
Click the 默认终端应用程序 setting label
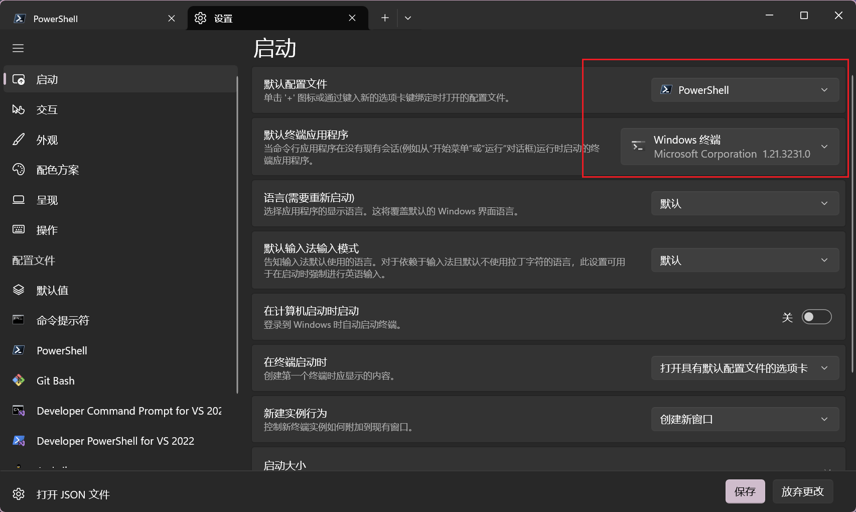click(306, 135)
